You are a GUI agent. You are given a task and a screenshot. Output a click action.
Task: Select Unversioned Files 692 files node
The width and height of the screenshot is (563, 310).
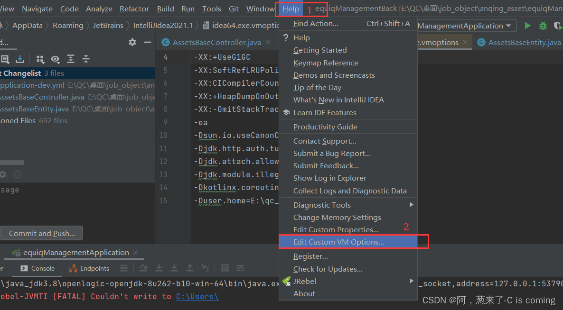pyautogui.click(x=77, y=121)
